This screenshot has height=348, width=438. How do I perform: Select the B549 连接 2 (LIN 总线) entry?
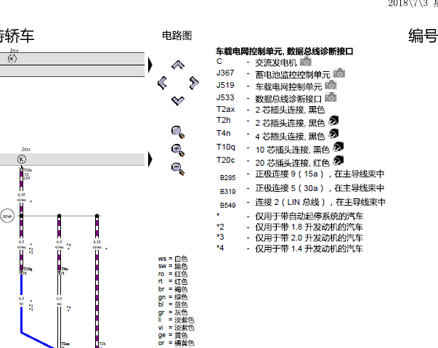303,203
